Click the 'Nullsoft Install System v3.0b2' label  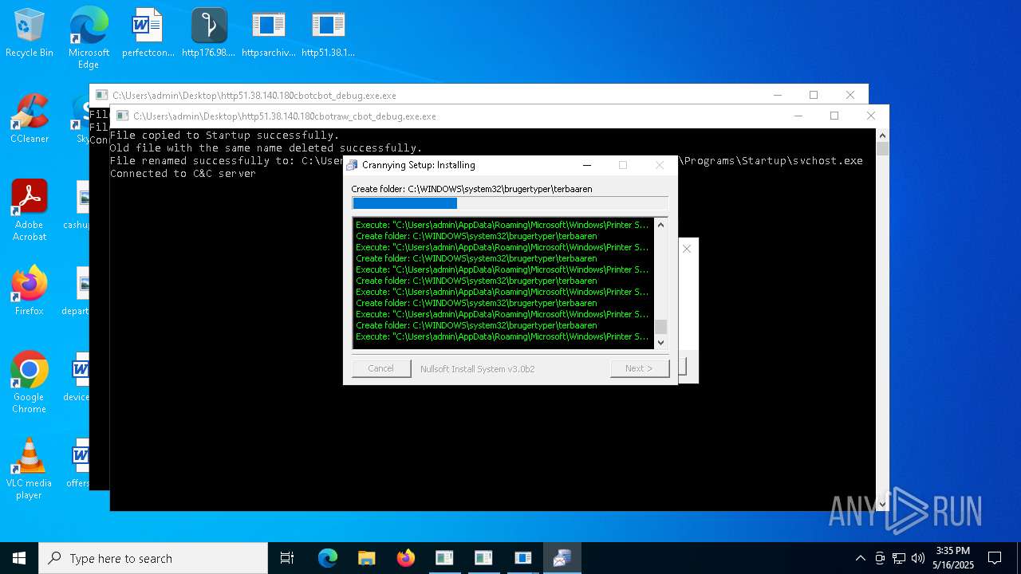(x=478, y=368)
